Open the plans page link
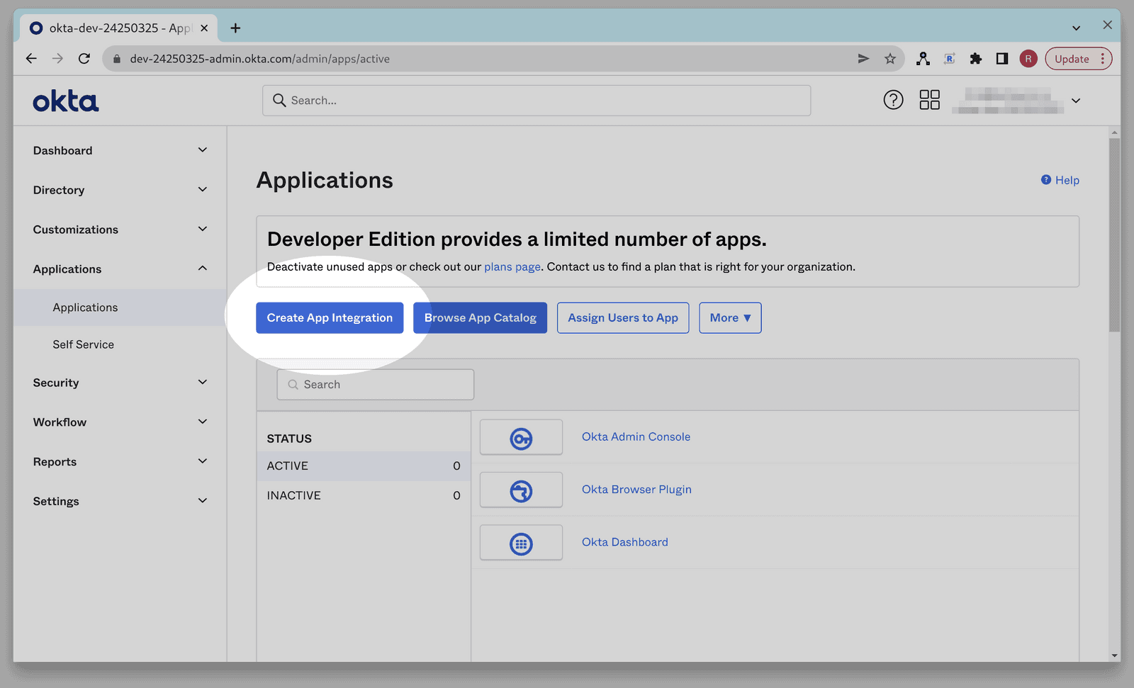 (512, 267)
